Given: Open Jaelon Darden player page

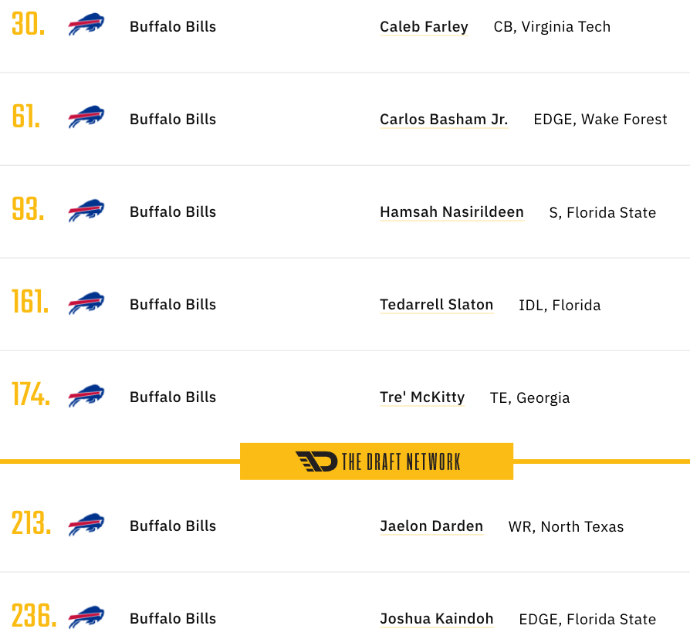Looking at the screenshot, I should point(431,526).
